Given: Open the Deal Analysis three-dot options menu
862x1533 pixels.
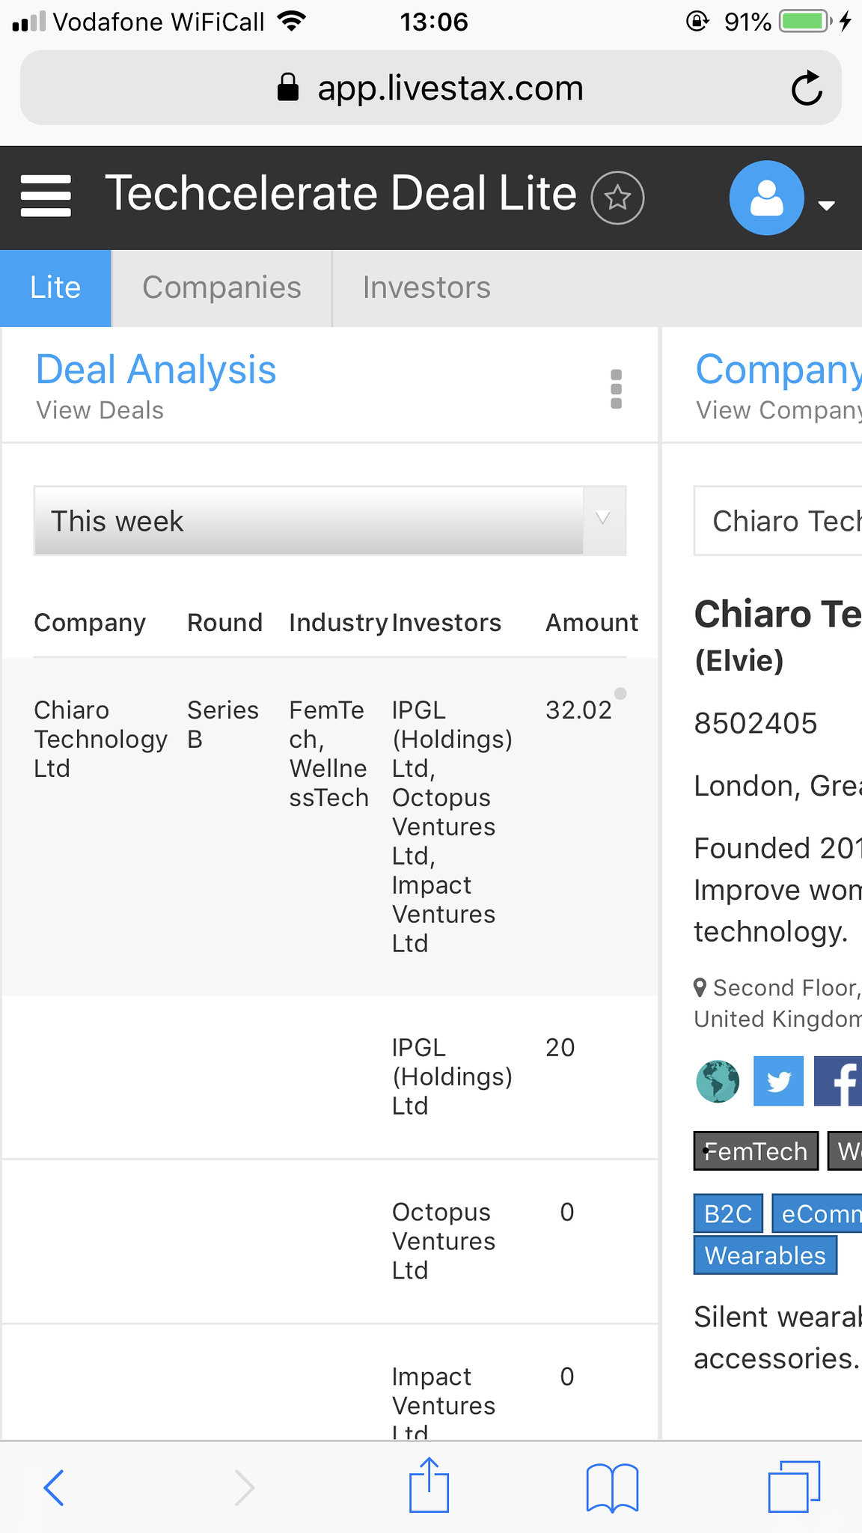Looking at the screenshot, I should [x=616, y=389].
